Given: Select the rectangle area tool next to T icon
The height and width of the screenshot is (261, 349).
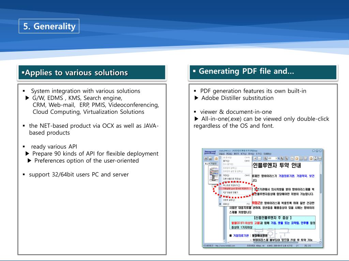Looking at the screenshot, I should click(x=305, y=158).
